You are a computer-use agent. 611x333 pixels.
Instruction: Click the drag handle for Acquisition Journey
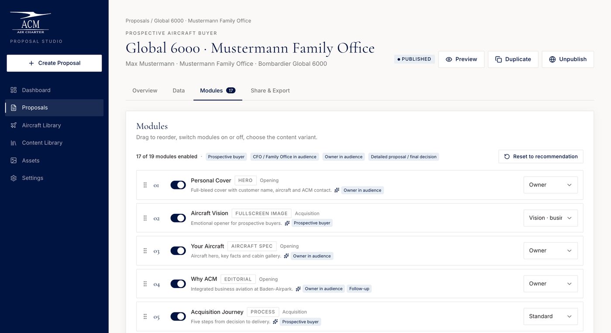coord(145,316)
